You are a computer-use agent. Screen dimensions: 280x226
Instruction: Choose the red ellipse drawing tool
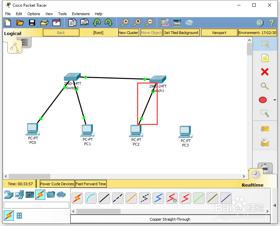tap(263, 100)
